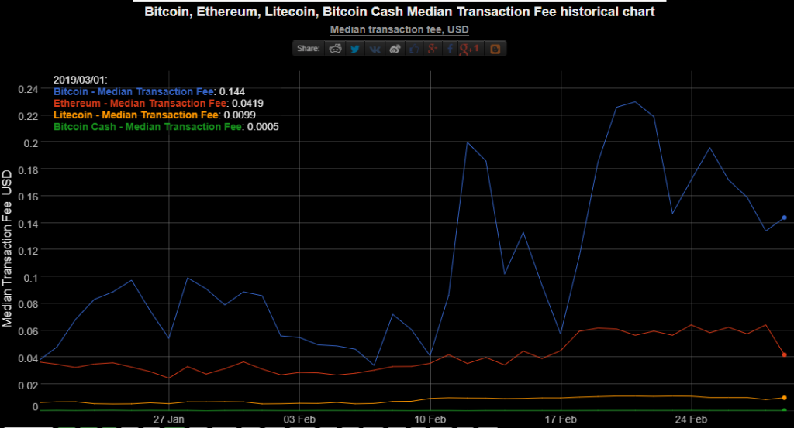Screen dimensions: 794x428
Task: Click the 'Litecoin - Median Transaction Fee' legend entry
Action: click(x=136, y=115)
